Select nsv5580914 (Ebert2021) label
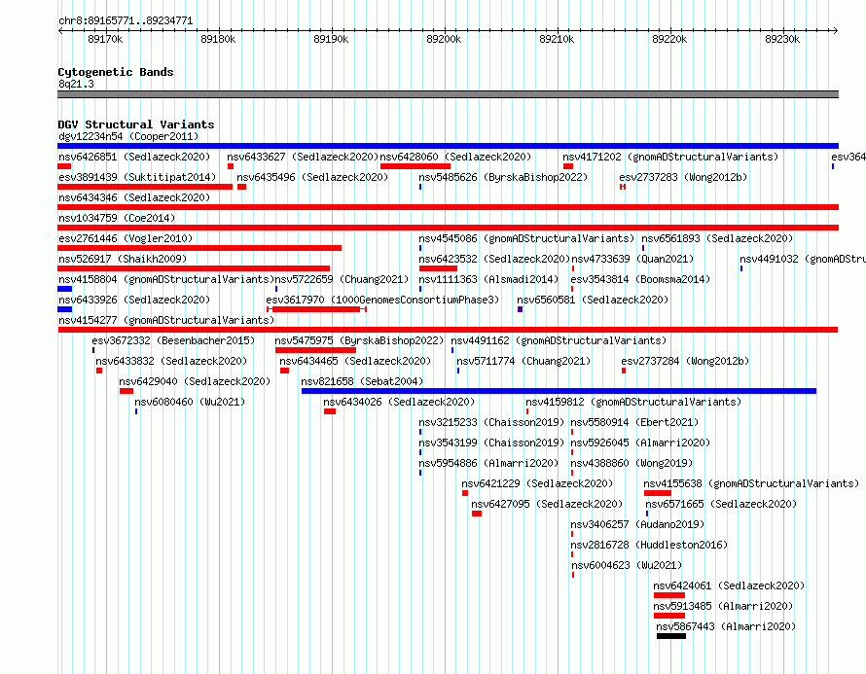866x674 pixels. tap(634, 422)
